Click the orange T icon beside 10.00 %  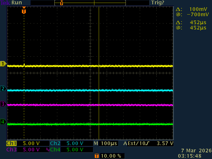click(96, 156)
